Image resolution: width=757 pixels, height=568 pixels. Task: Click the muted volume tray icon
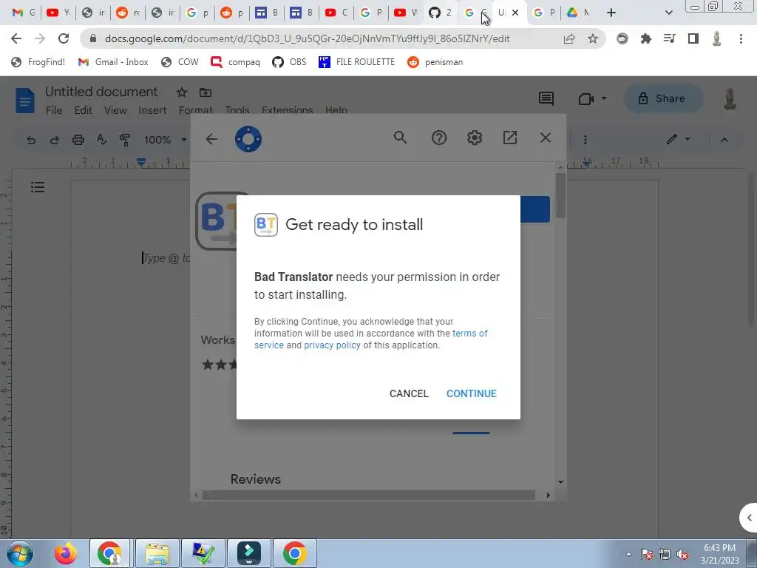pos(682,554)
